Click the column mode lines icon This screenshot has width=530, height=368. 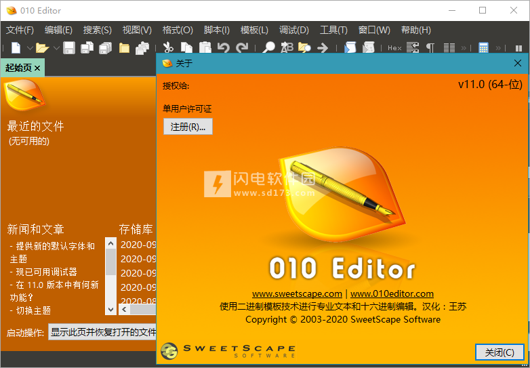click(x=449, y=48)
